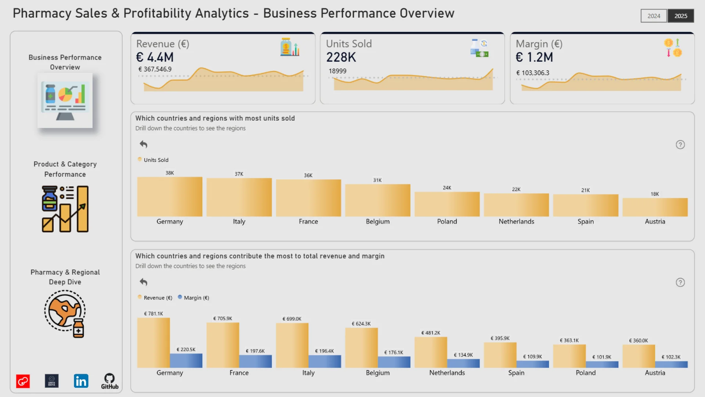
Task: Click the red logo icon in the sidebar footer
Action: pyautogui.click(x=23, y=381)
